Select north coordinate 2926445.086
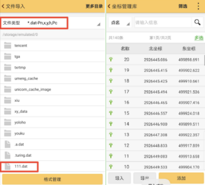The width and height of the screenshot is (205, 185). coord(155,60)
